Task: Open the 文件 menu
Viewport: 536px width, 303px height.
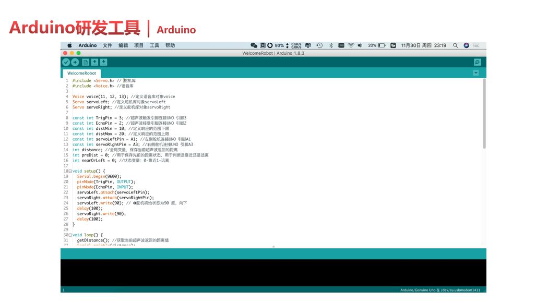Action: [108, 45]
